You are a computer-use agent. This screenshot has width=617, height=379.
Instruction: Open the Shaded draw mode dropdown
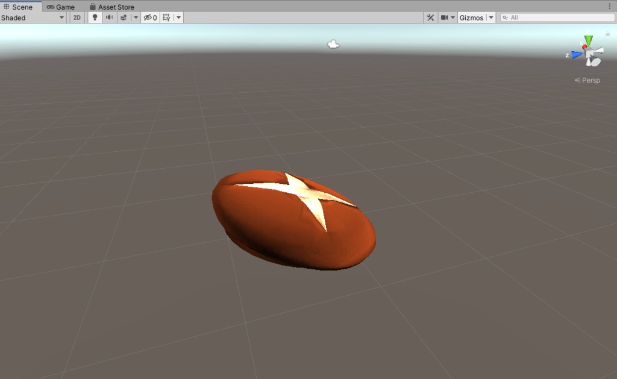[x=33, y=17]
